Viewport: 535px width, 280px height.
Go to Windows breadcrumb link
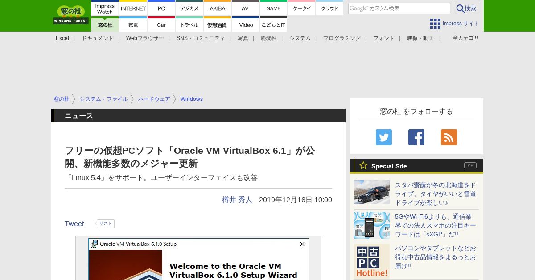pyautogui.click(x=192, y=99)
